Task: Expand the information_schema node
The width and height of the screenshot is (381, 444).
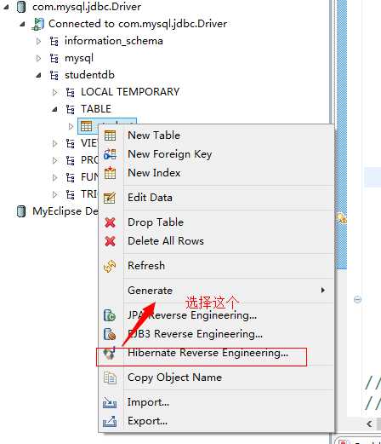Action: pos(38,42)
